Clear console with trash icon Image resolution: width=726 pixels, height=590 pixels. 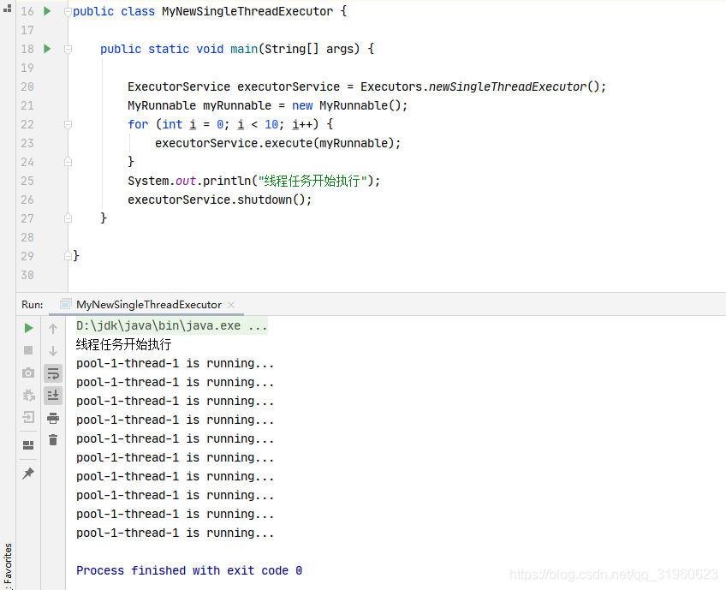[x=53, y=439]
